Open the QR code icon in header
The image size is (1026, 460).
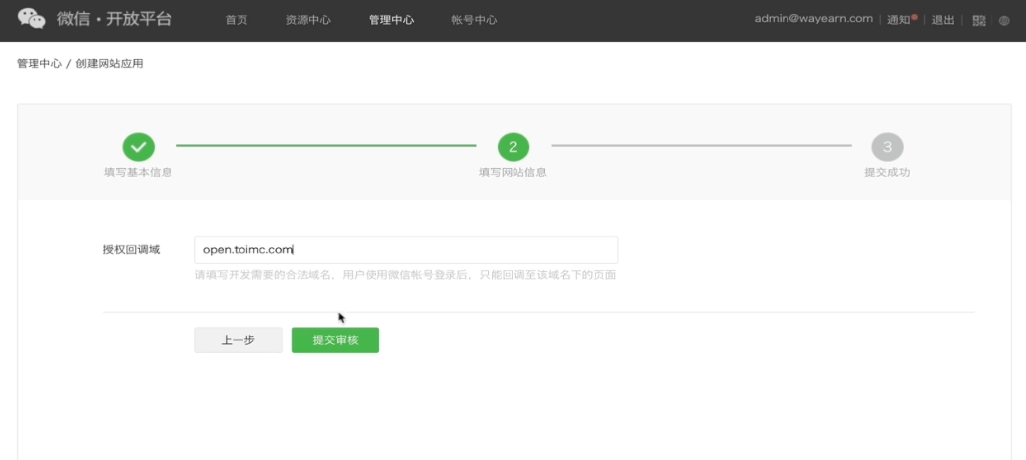(x=979, y=20)
